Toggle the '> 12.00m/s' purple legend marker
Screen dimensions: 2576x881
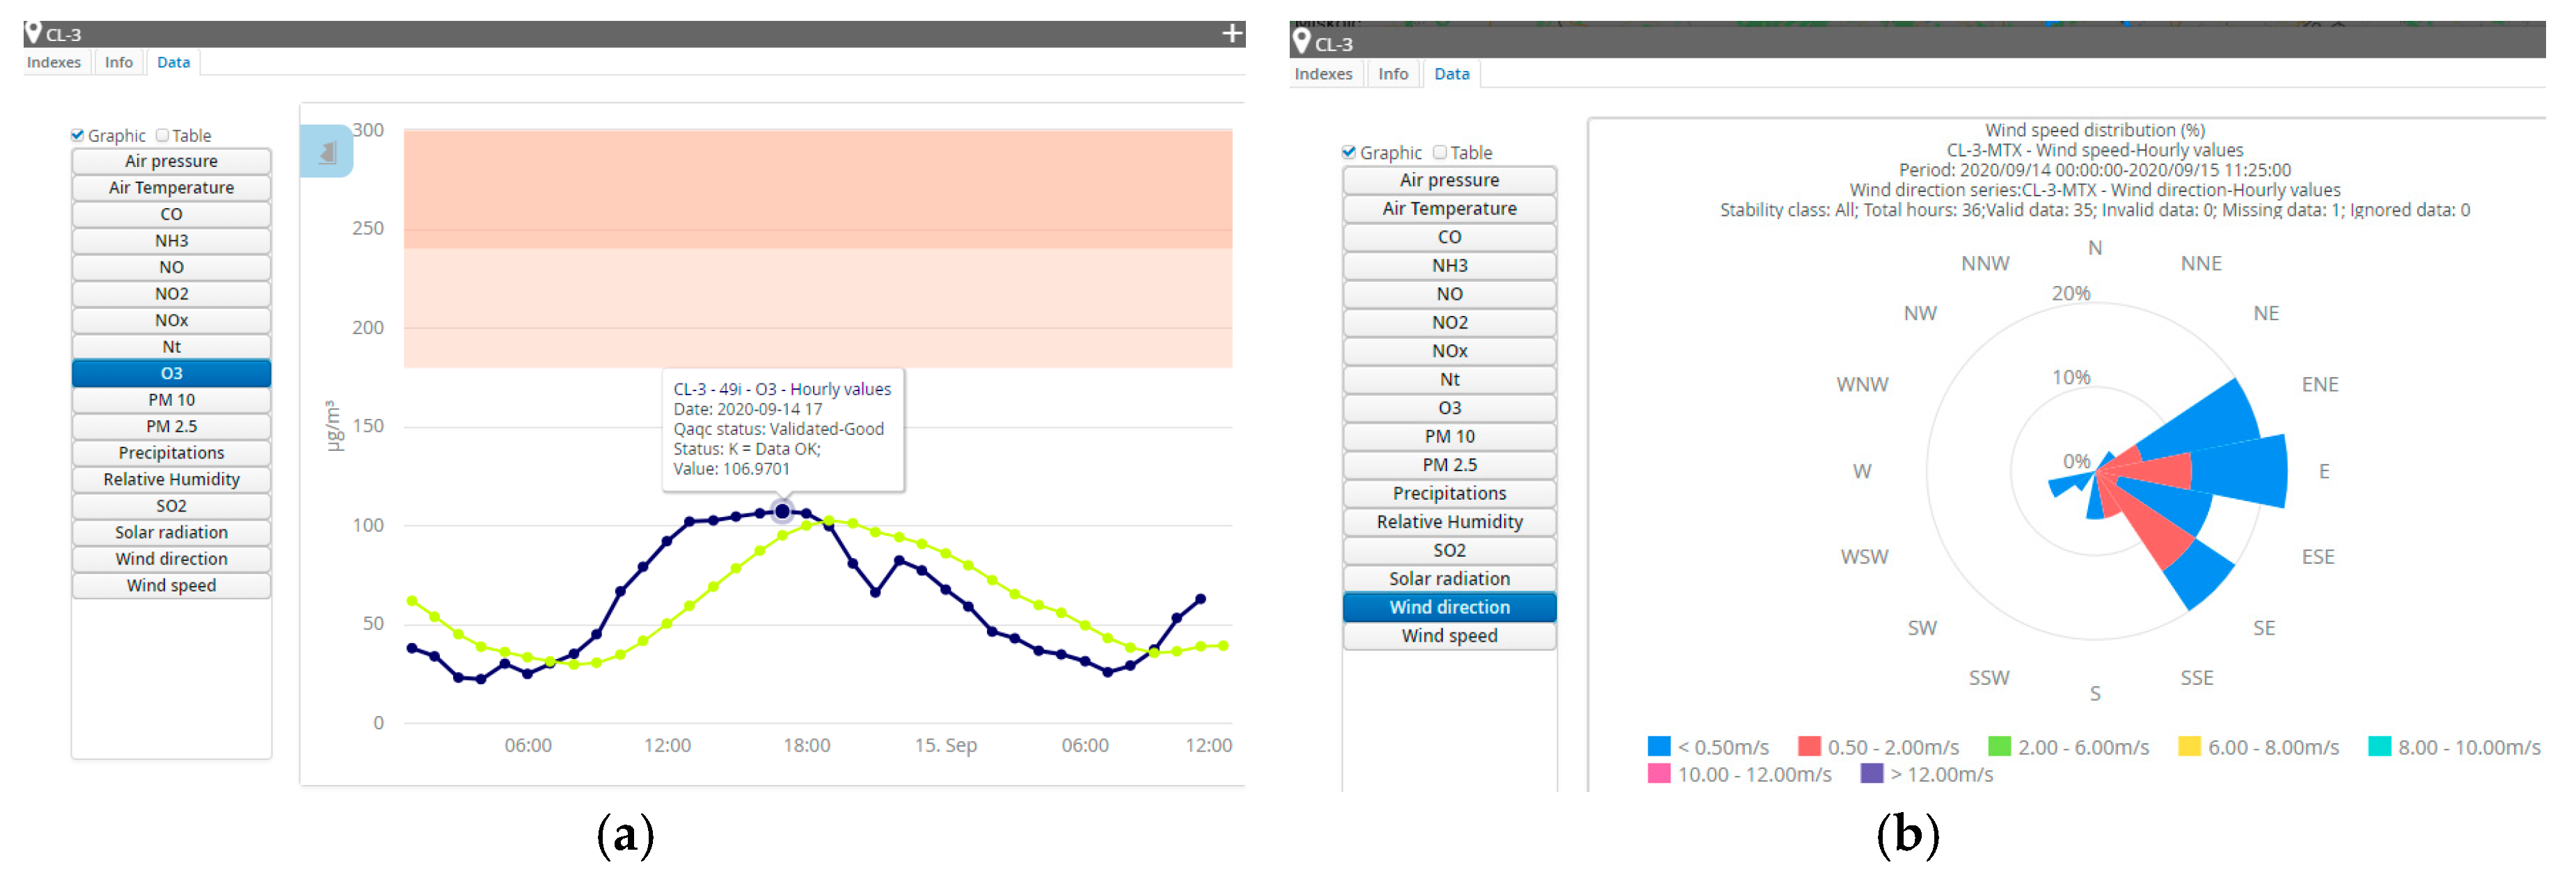coord(1871,774)
